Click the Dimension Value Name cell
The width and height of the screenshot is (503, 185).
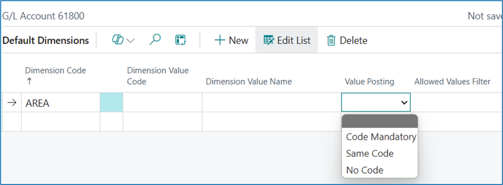click(271, 102)
